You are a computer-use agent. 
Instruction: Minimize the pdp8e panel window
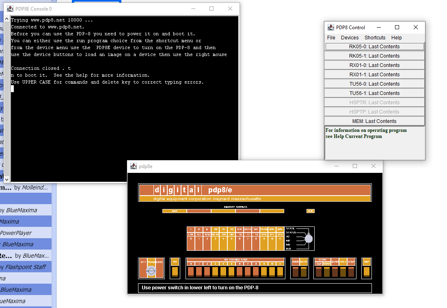click(x=337, y=166)
